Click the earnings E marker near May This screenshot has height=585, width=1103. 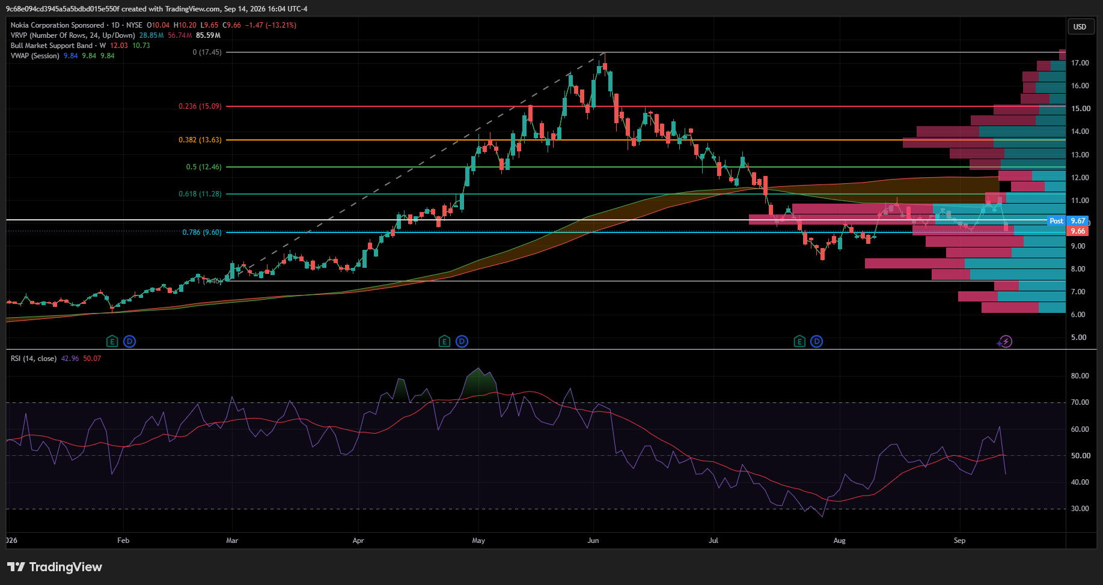coord(444,342)
